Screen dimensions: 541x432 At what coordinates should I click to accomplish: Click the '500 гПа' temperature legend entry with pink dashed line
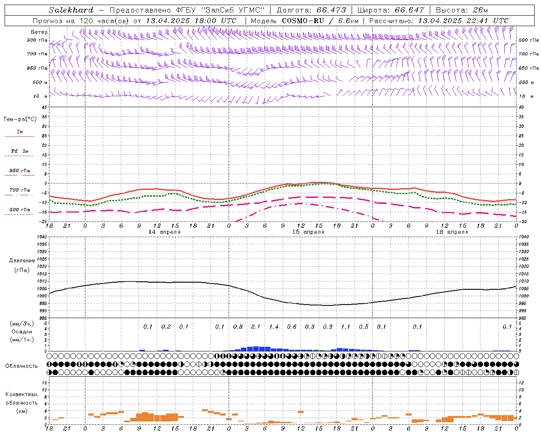coord(19,210)
